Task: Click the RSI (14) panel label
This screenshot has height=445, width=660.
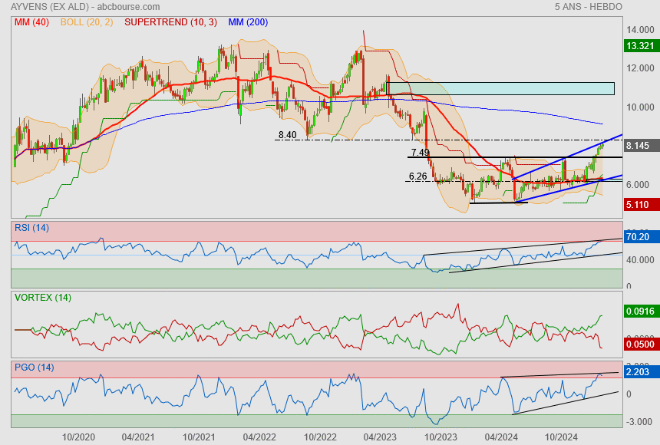Action: coord(31,228)
